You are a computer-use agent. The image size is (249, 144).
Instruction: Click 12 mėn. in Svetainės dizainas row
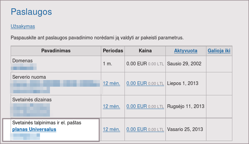point(111,106)
